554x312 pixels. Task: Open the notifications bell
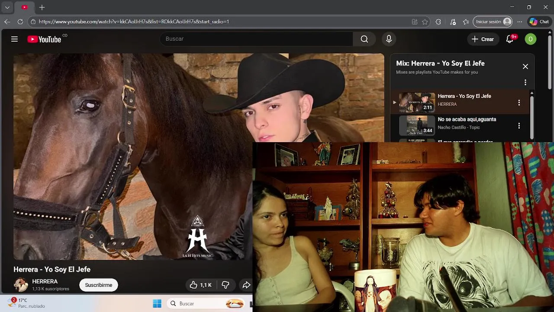click(510, 39)
